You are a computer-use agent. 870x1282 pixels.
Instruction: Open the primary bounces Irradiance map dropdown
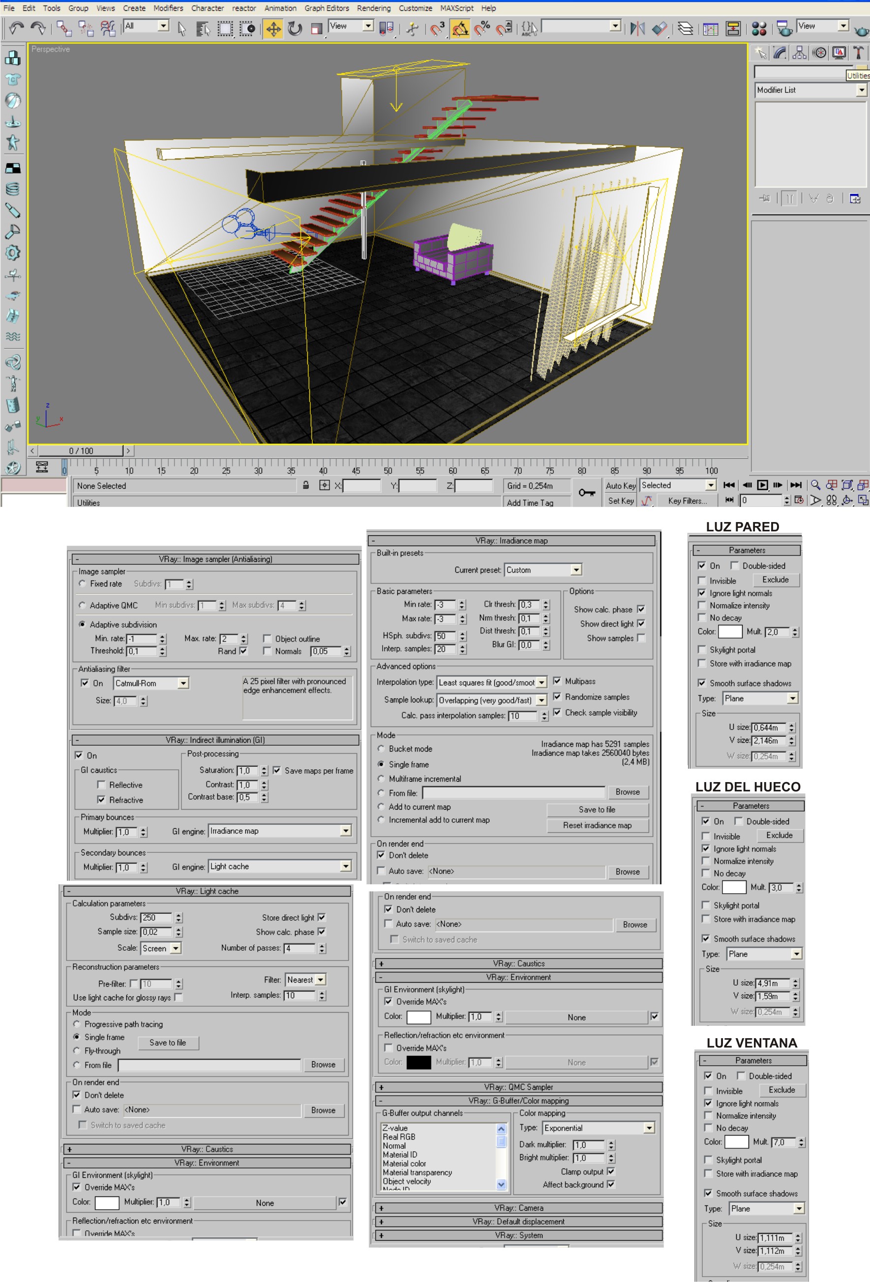tap(280, 831)
